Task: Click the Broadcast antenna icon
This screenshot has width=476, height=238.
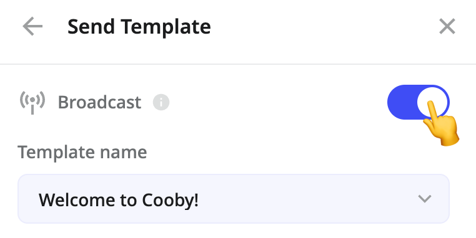Action: (x=32, y=102)
